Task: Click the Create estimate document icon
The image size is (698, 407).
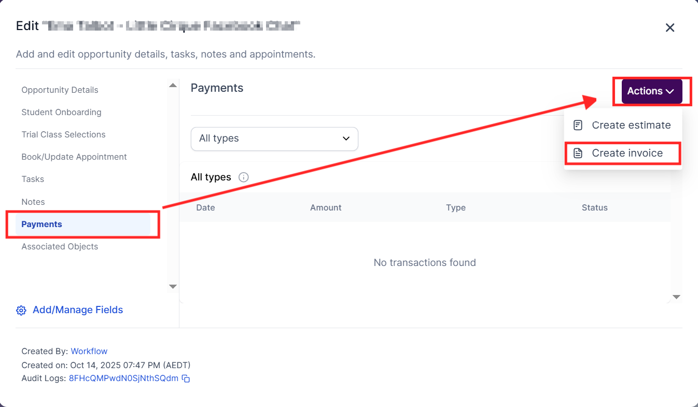Action: (x=578, y=125)
